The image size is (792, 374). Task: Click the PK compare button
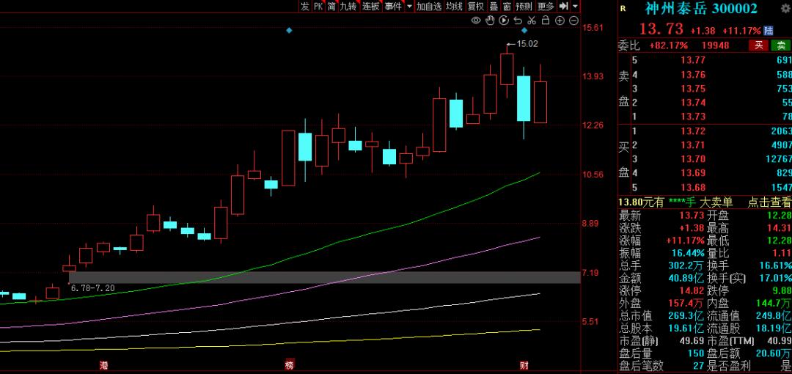318,6
